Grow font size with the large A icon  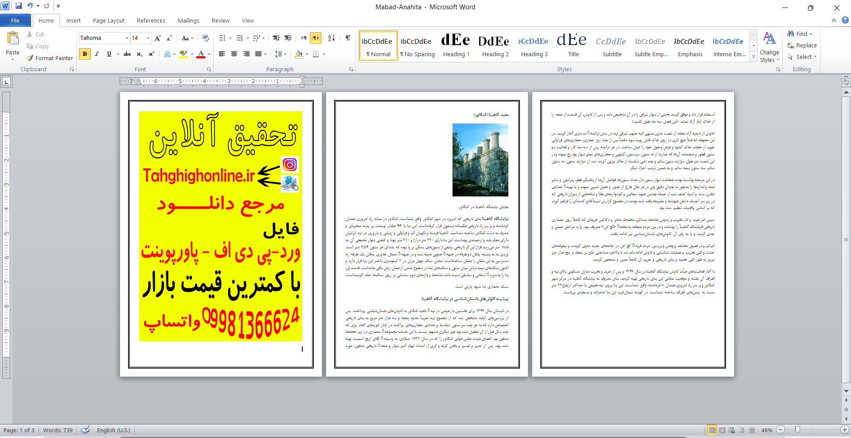point(157,38)
